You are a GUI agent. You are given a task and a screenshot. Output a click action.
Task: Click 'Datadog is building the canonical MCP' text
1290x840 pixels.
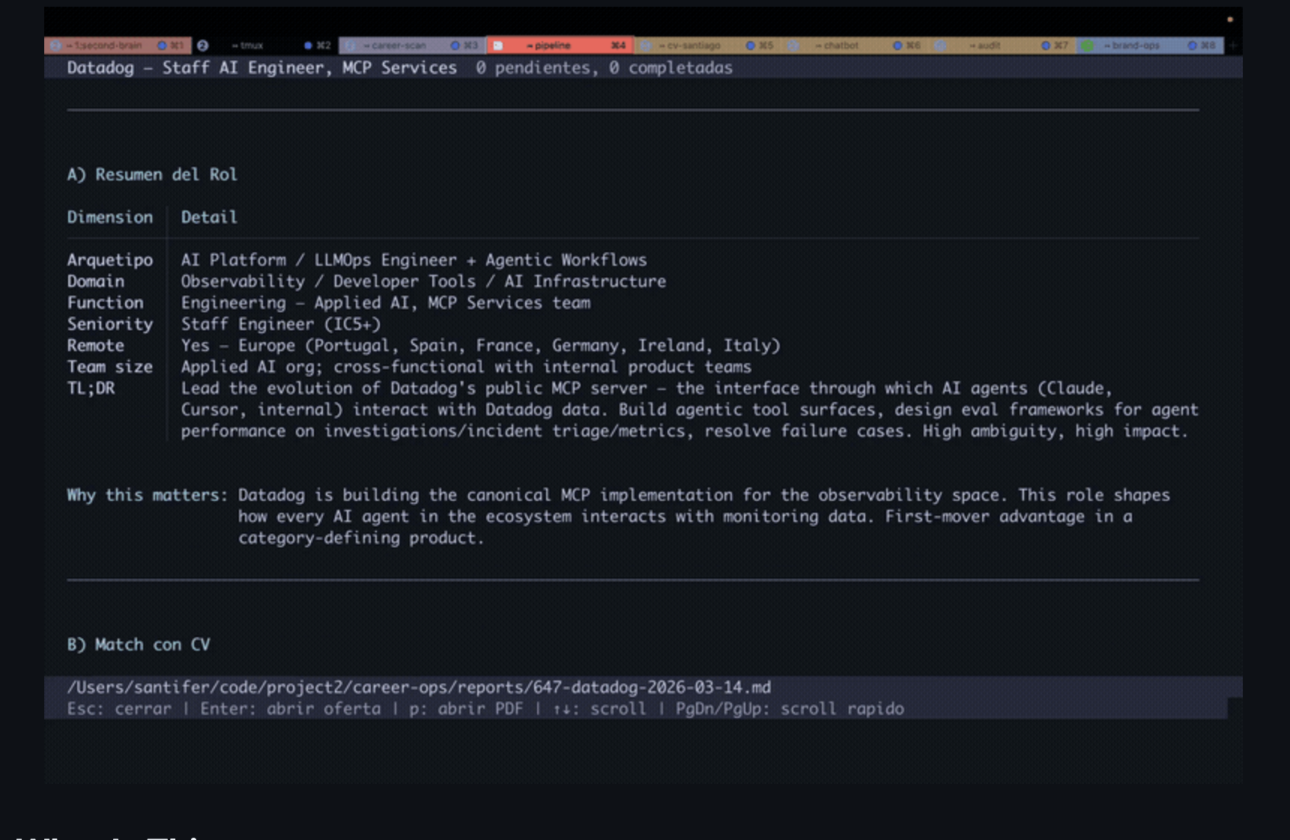click(x=703, y=517)
